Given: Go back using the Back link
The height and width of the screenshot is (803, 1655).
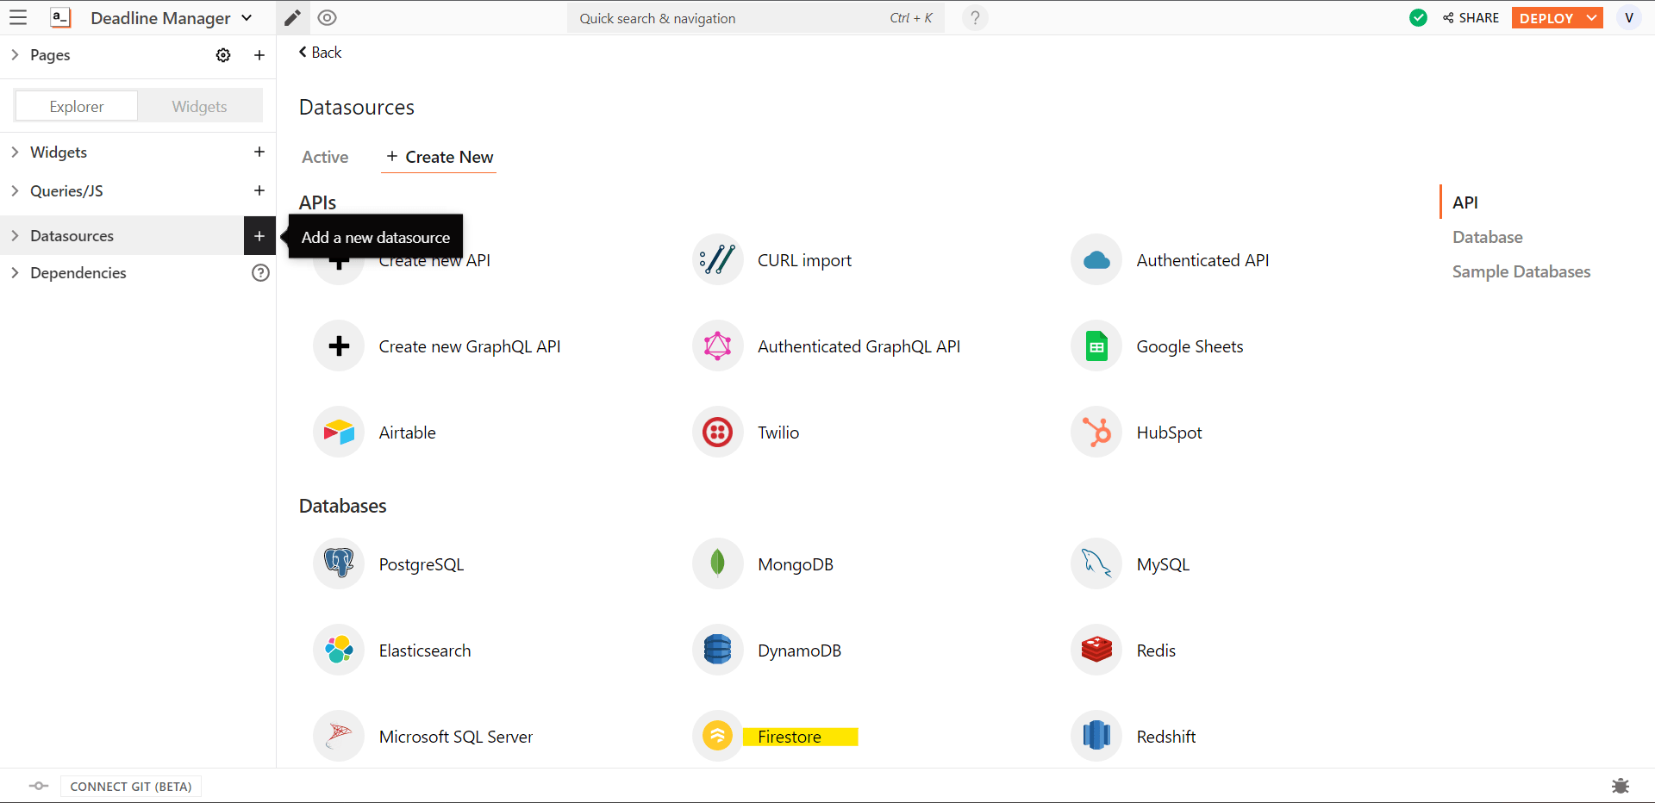Looking at the screenshot, I should [x=321, y=53].
